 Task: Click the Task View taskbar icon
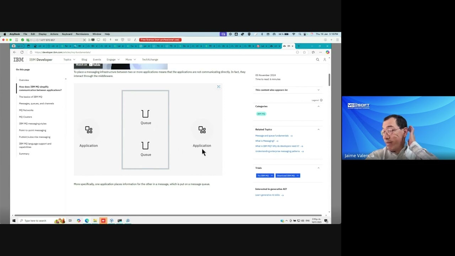coord(70,221)
